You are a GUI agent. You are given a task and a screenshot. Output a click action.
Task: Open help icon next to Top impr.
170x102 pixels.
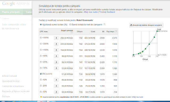coord(116,31)
